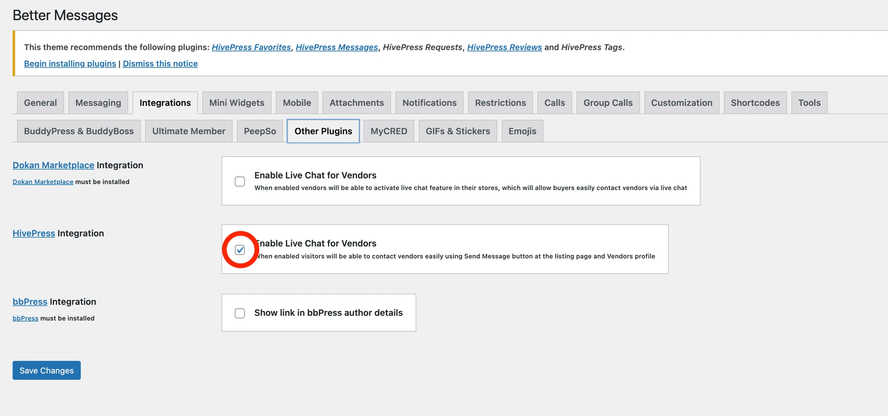Screen dimensions: 888x416
Task: Open the HivePress Messages plugin link
Action: tap(337, 47)
